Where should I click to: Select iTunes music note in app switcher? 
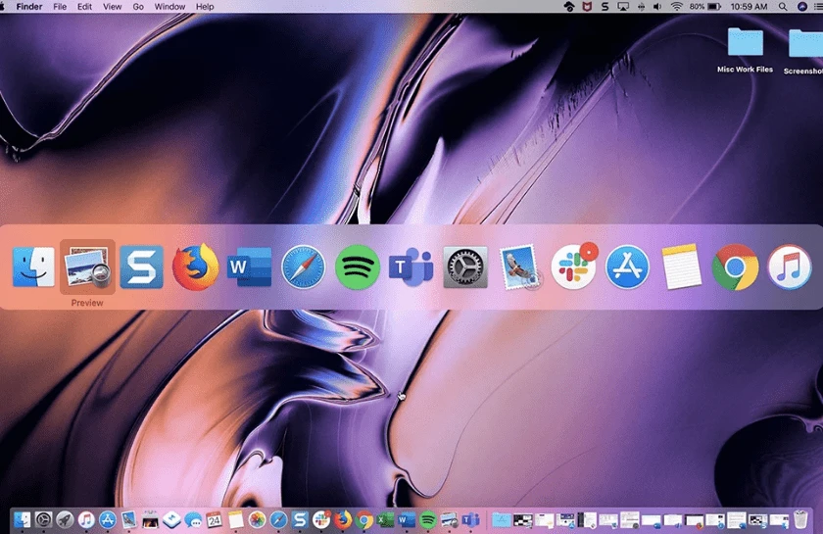pyautogui.click(x=790, y=267)
